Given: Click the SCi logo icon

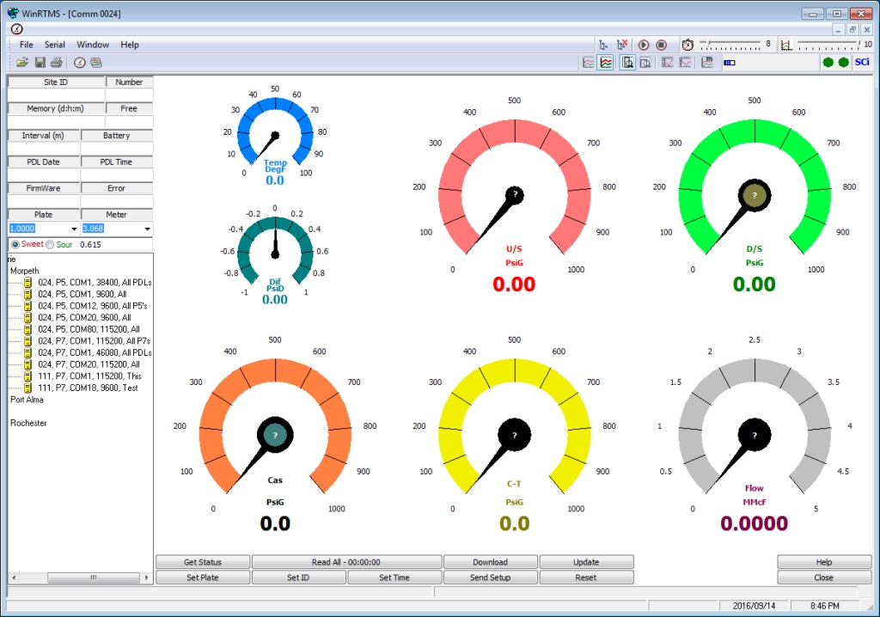Looking at the screenshot, I should [x=862, y=63].
